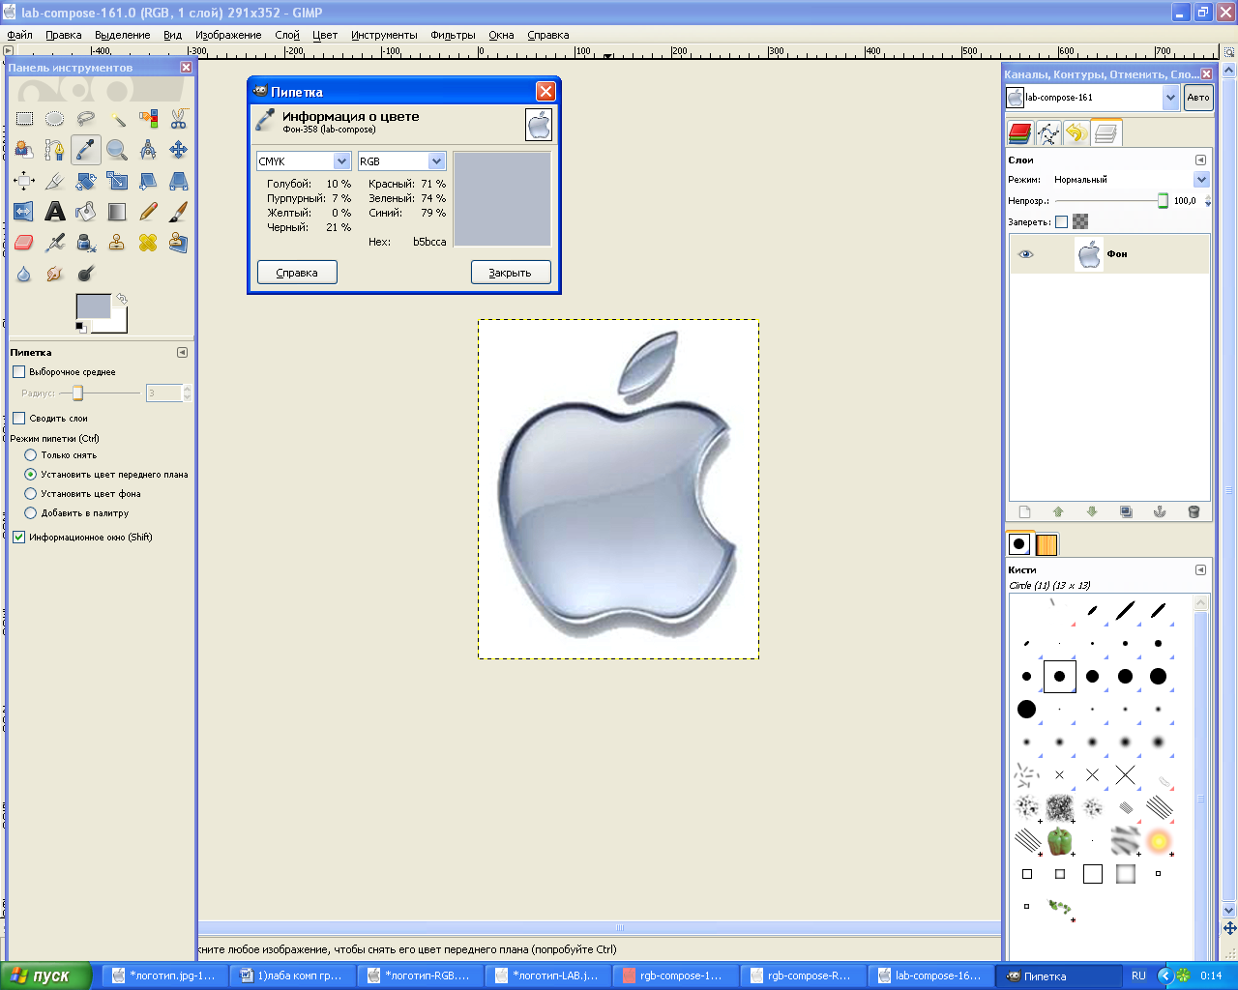Enable Выборочное среднее checkbox
This screenshot has height=990, width=1238.
18,372
